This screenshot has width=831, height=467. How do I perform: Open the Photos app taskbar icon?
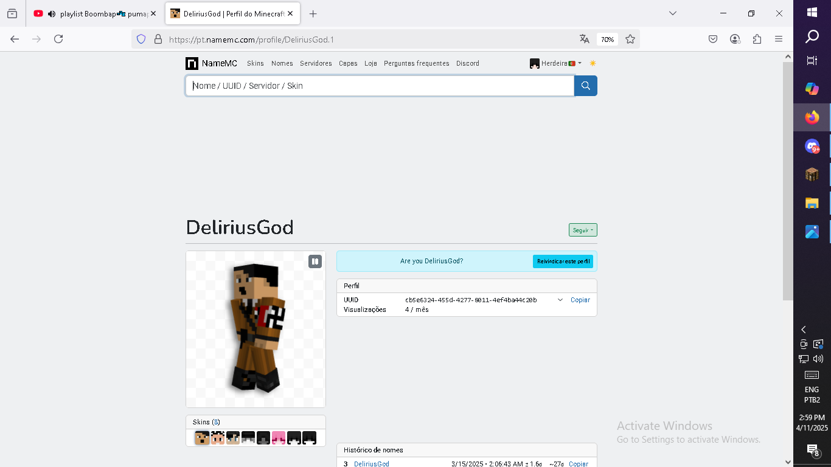(812, 232)
